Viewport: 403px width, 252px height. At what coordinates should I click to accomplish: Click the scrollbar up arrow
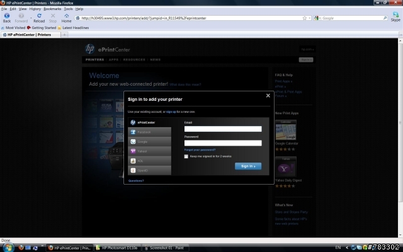tap(400, 40)
